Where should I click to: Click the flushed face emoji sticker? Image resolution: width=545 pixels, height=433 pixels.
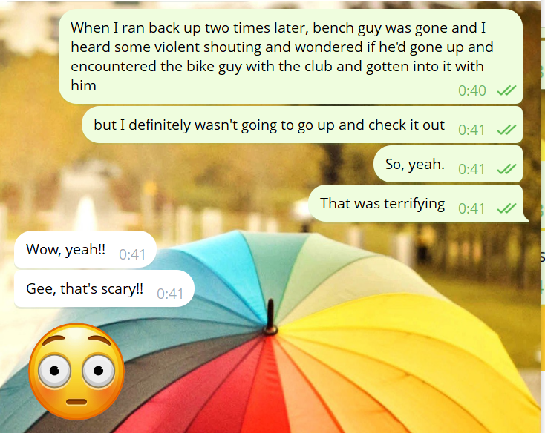(76, 371)
